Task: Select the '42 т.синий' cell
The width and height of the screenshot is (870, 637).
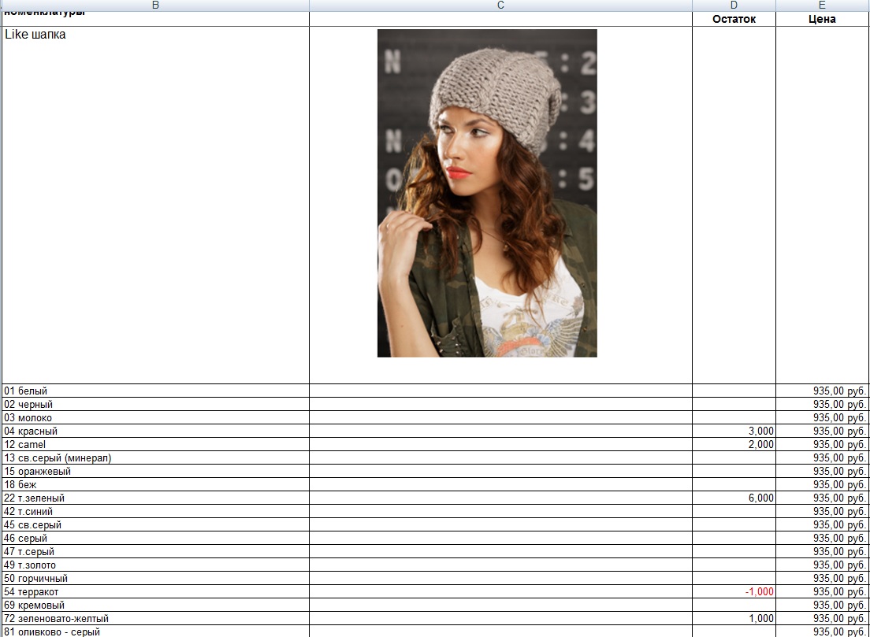Action: tap(155, 511)
